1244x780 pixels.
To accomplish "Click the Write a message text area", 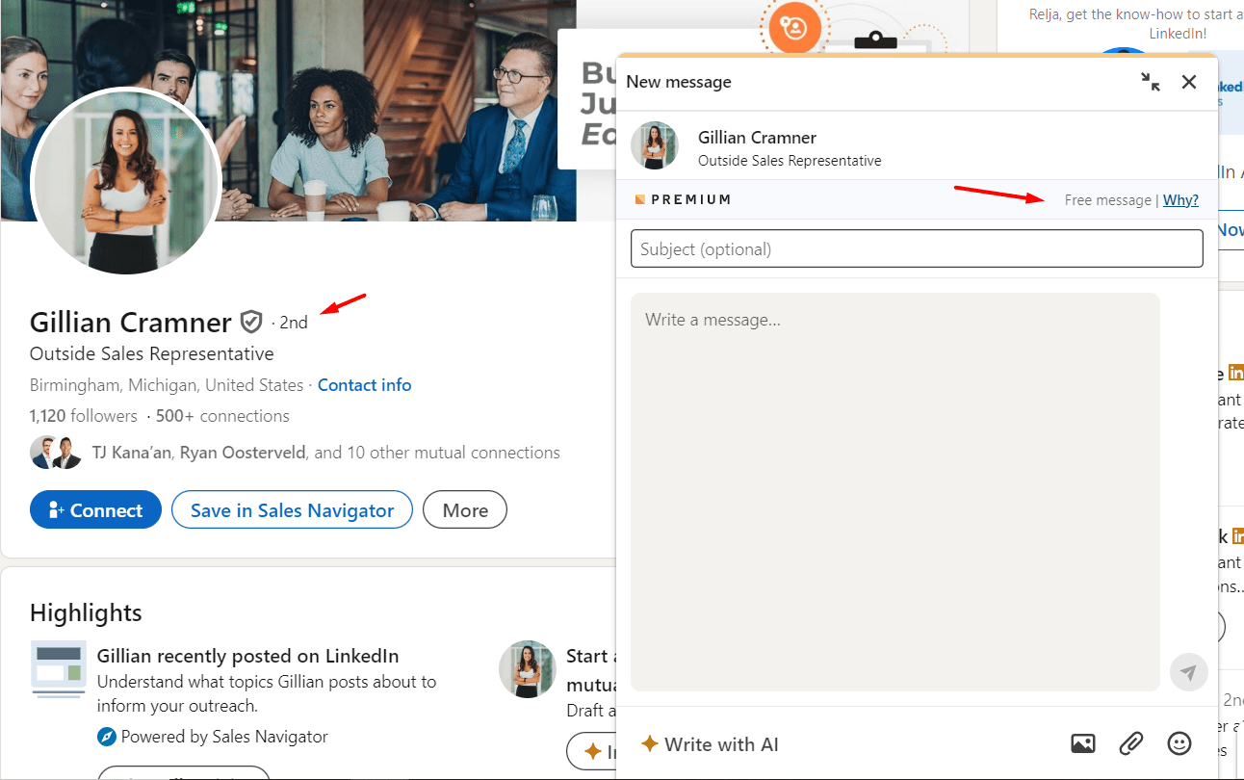I will 895,491.
